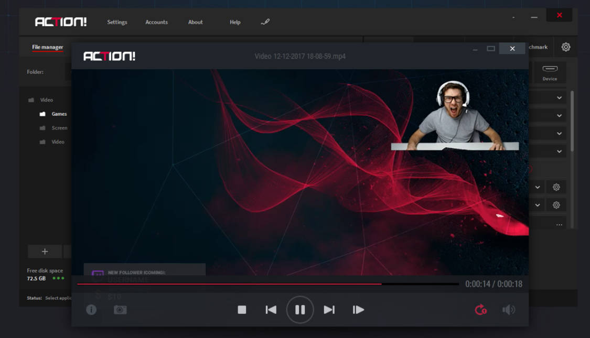Click the Status text at bottom
590x338 pixels.
[49, 298]
